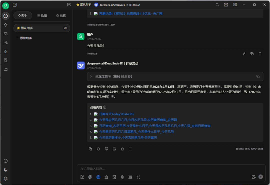Translate the DeepSeek-R1 reply
270x185 pixels.
(x=114, y=149)
